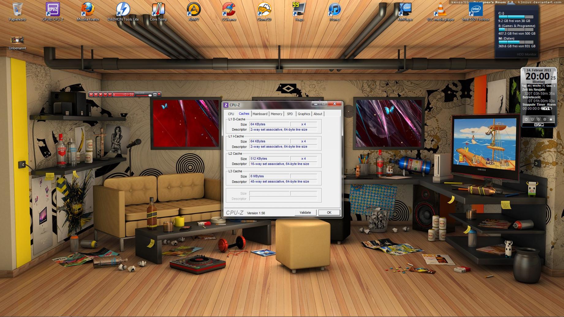Click the red arrow button on player widget
This screenshot has height=317, width=564.
pyautogui.click(x=159, y=94)
